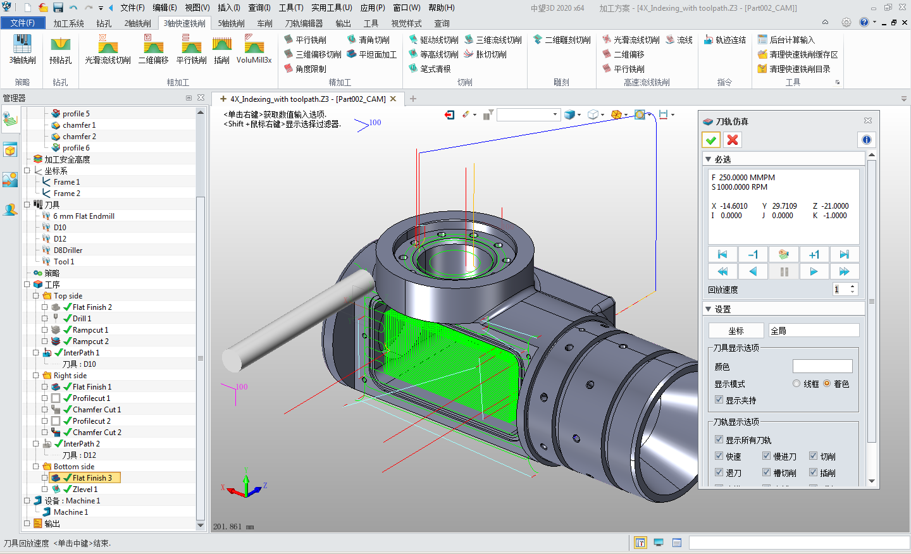Image resolution: width=911 pixels, height=554 pixels.
Task: Click the tool color swatch box
Action: pyautogui.click(x=822, y=367)
